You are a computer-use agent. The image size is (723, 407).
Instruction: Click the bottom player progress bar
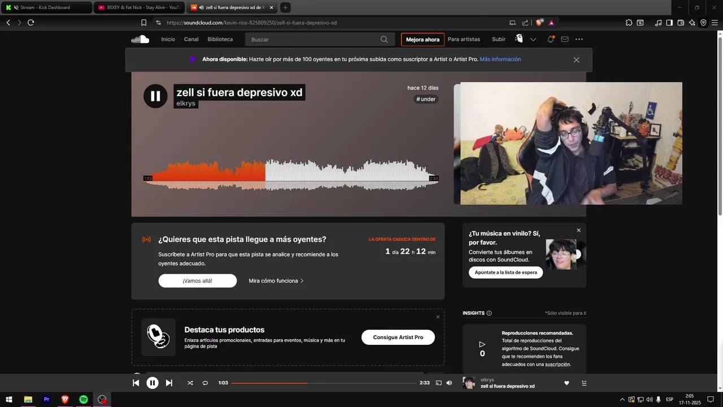coord(324,383)
